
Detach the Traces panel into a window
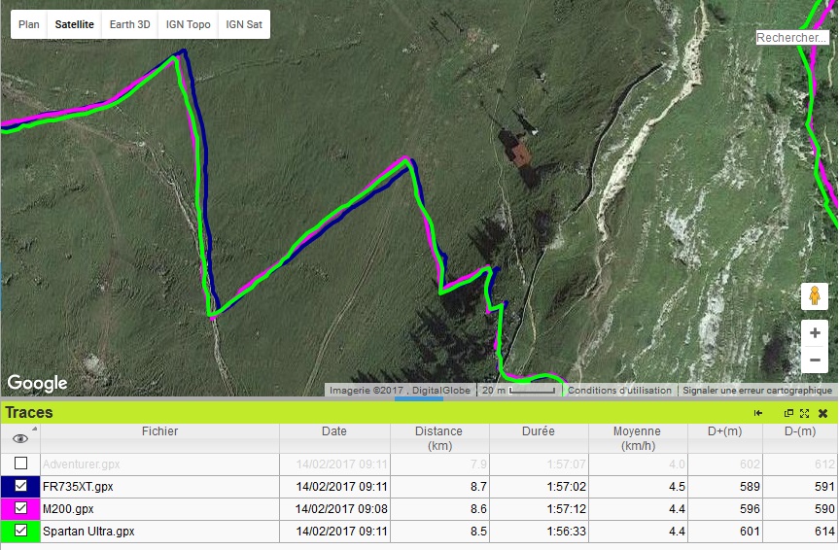point(789,413)
